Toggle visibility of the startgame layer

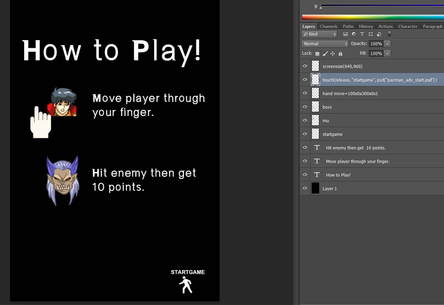[305, 134]
